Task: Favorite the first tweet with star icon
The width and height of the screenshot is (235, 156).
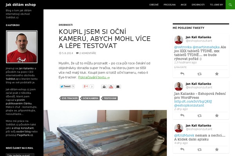Action: [x=217, y=74]
